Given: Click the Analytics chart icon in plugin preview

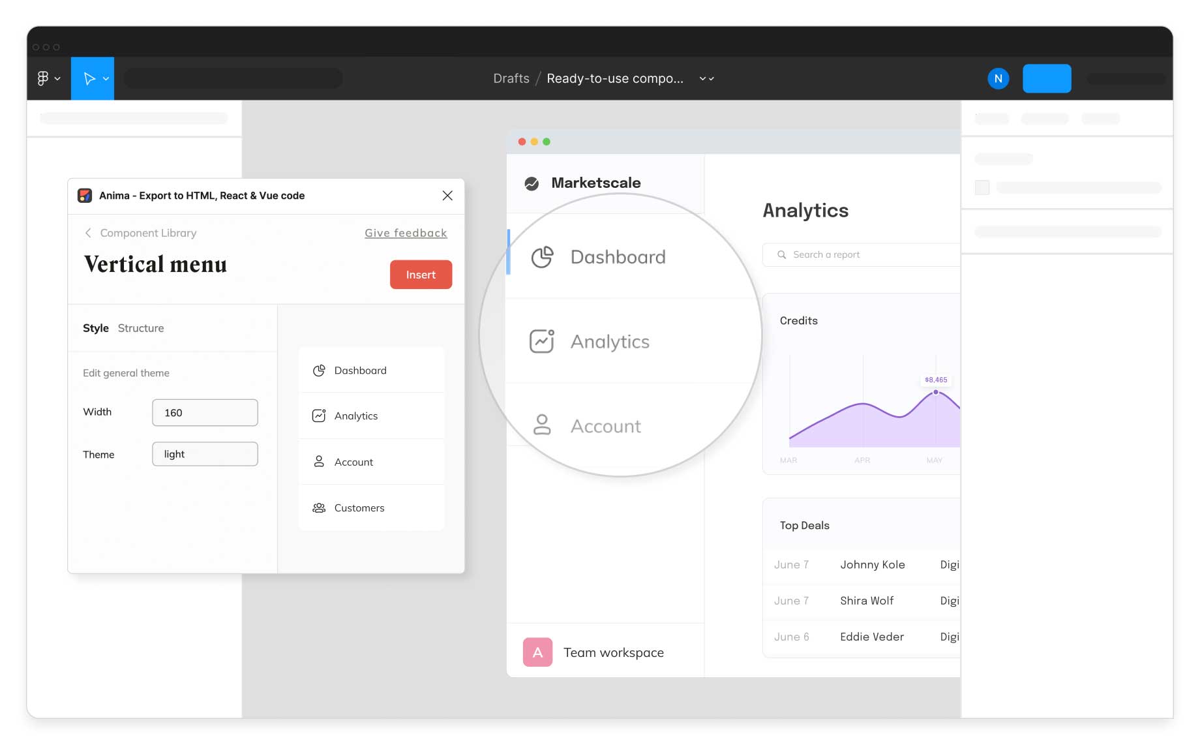Looking at the screenshot, I should pos(319,416).
